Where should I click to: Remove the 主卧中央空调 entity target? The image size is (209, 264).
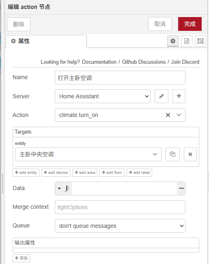190,154
